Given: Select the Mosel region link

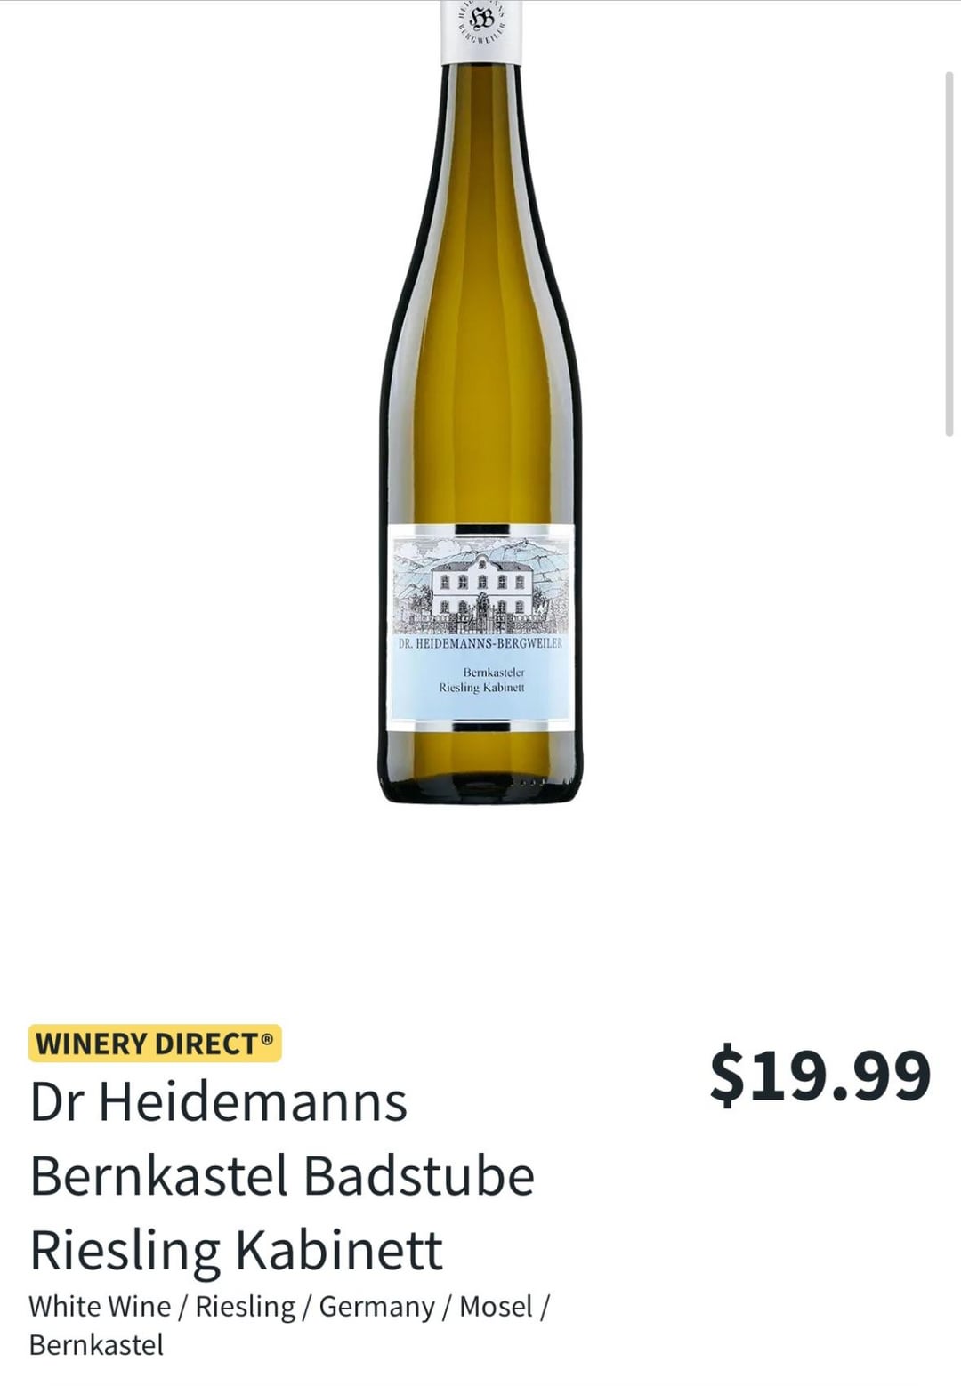Looking at the screenshot, I should tap(496, 1307).
